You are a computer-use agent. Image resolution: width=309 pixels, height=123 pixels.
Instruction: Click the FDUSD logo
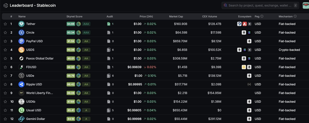point(21,67)
